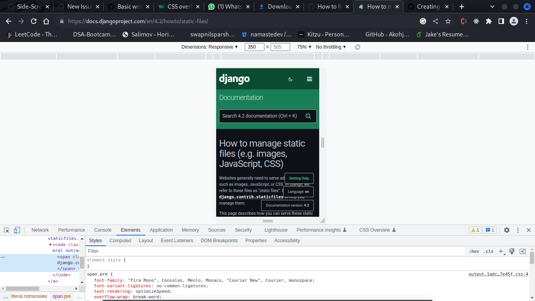Image resolution: width=535 pixels, height=301 pixels.
Task: Select the inspect element picker tool
Action: pos(6,230)
